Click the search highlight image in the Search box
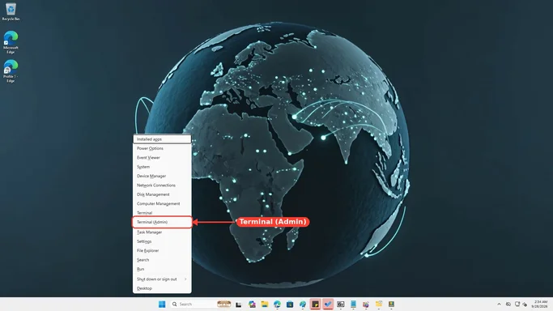 224,304
